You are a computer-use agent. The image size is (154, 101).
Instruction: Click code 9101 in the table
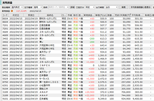(5, 99)
